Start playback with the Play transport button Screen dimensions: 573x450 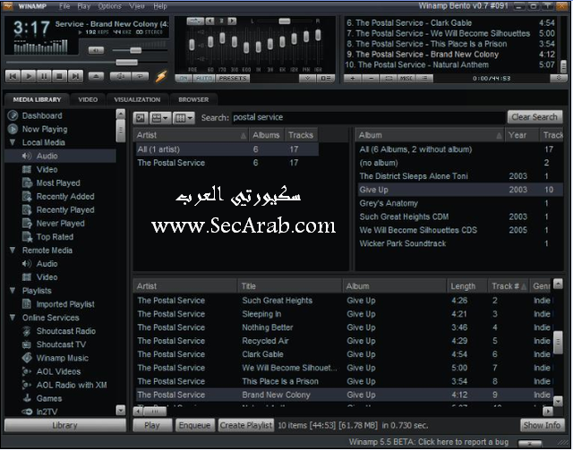[29, 76]
